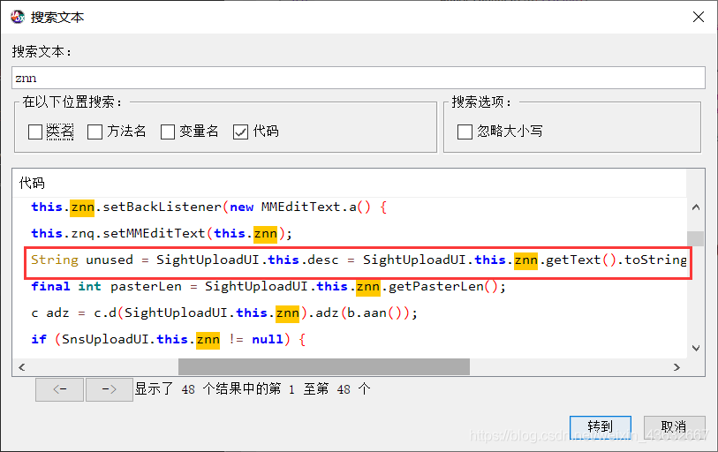Image resolution: width=718 pixels, height=452 pixels.
Task: Click the 取消 button
Action: 674,426
